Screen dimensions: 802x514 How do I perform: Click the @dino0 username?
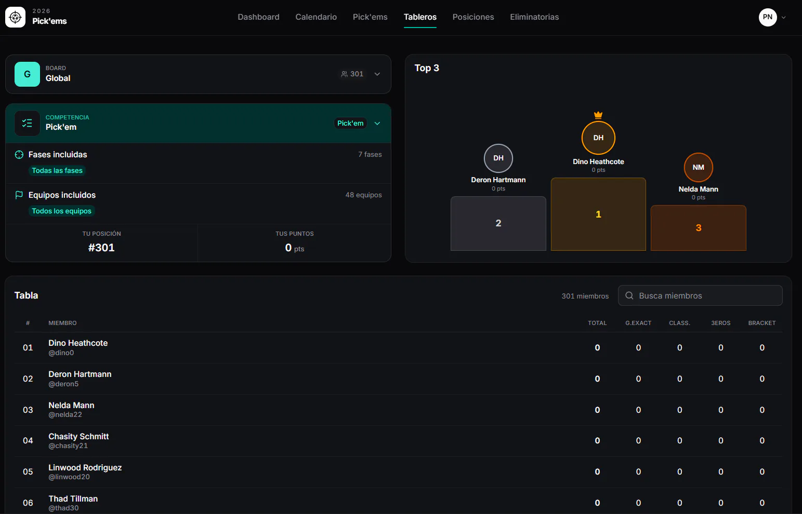(61, 353)
